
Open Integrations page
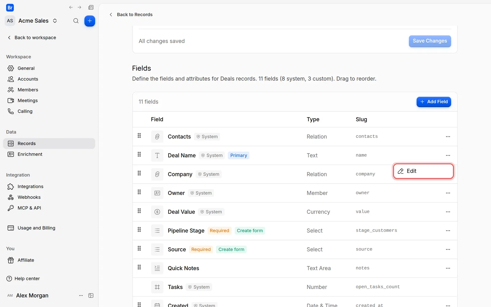tap(49, 186)
